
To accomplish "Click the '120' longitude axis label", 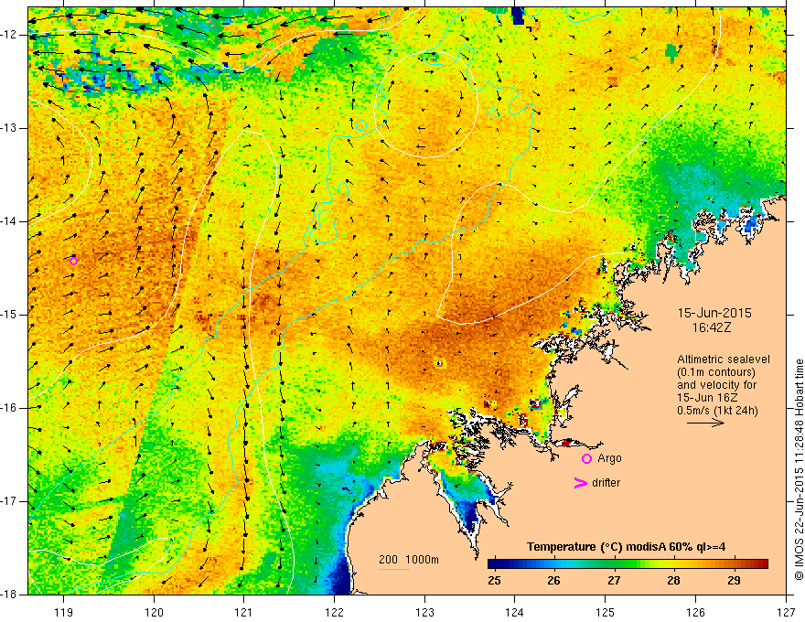I will click(154, 612).
